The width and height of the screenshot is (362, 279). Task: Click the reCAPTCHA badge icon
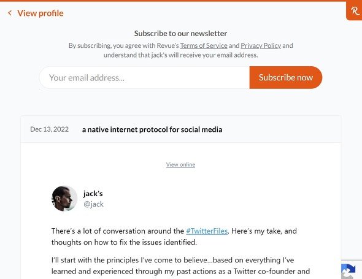click(349, 271)
